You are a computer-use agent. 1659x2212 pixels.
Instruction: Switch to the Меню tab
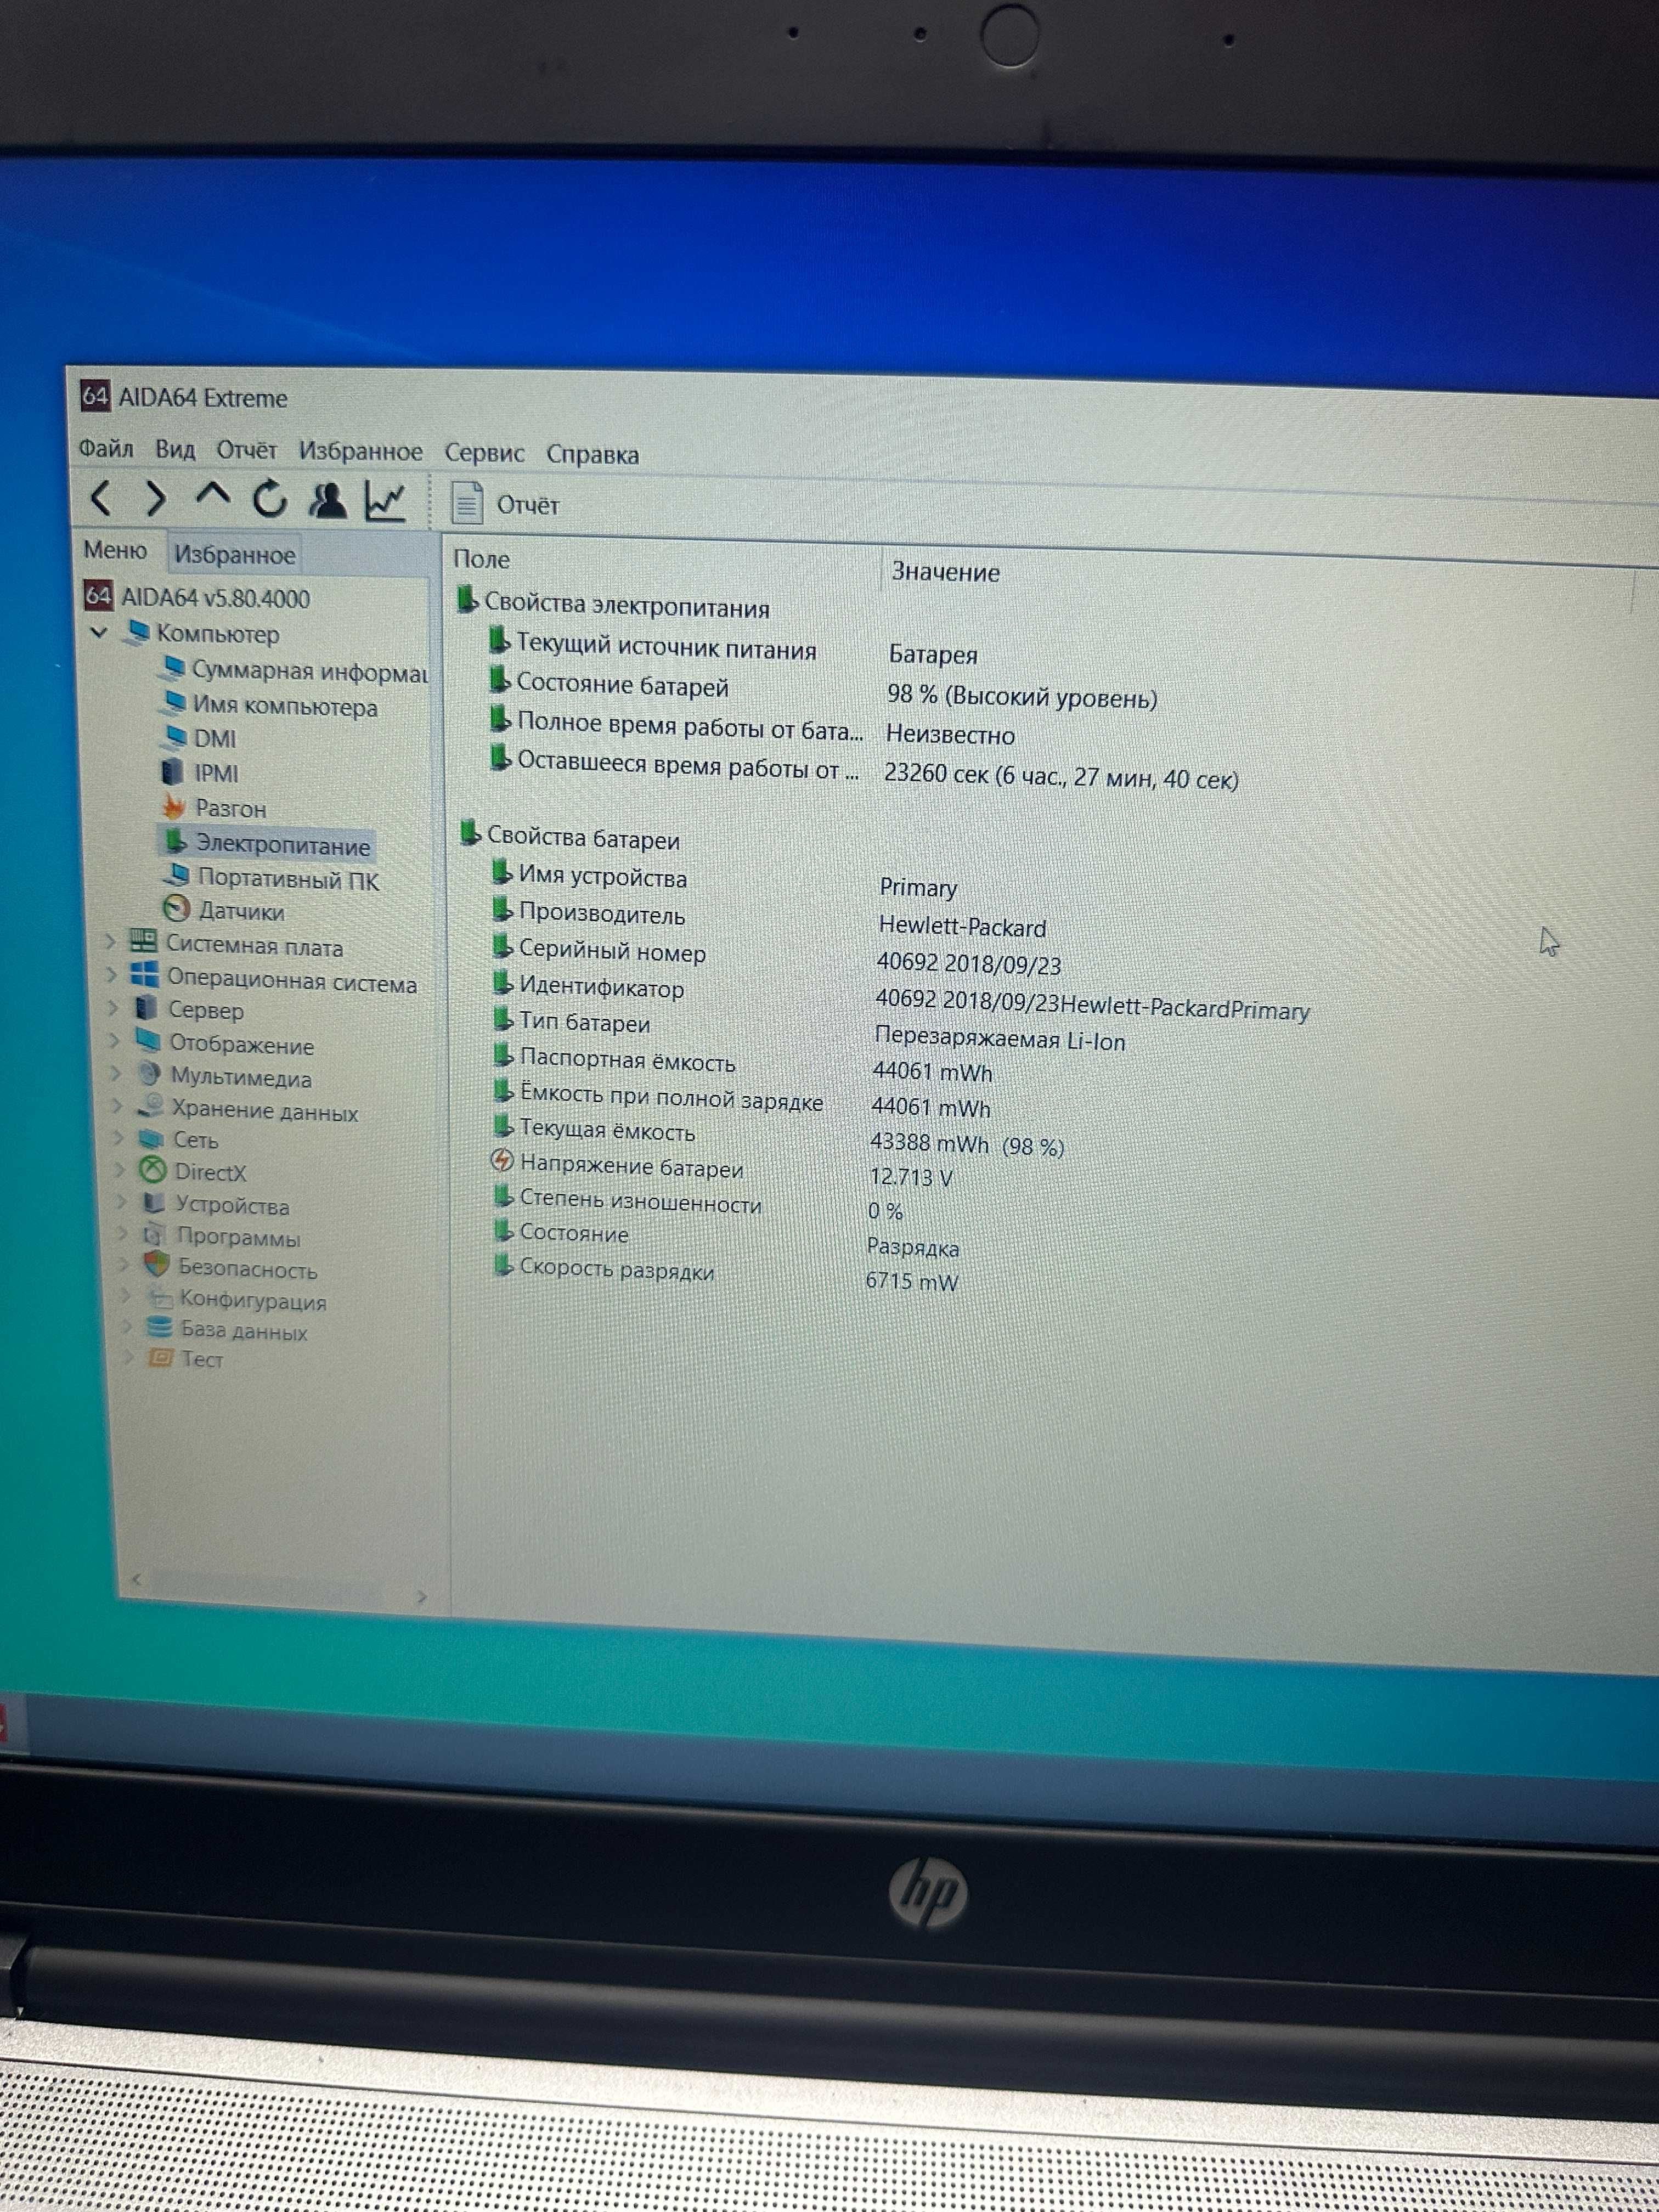click(x=115, y=550)
